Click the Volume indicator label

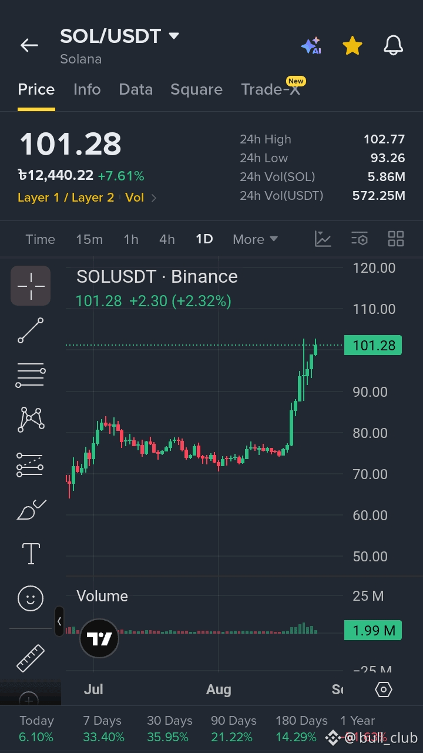click(x=102, y=596)
